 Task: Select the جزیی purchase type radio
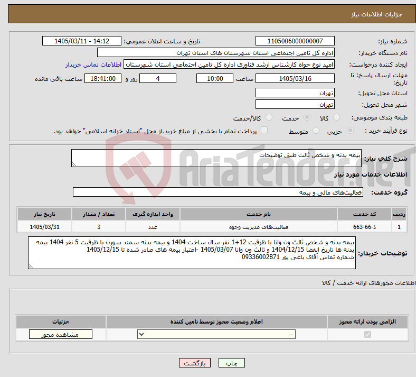tap(350, 131)
